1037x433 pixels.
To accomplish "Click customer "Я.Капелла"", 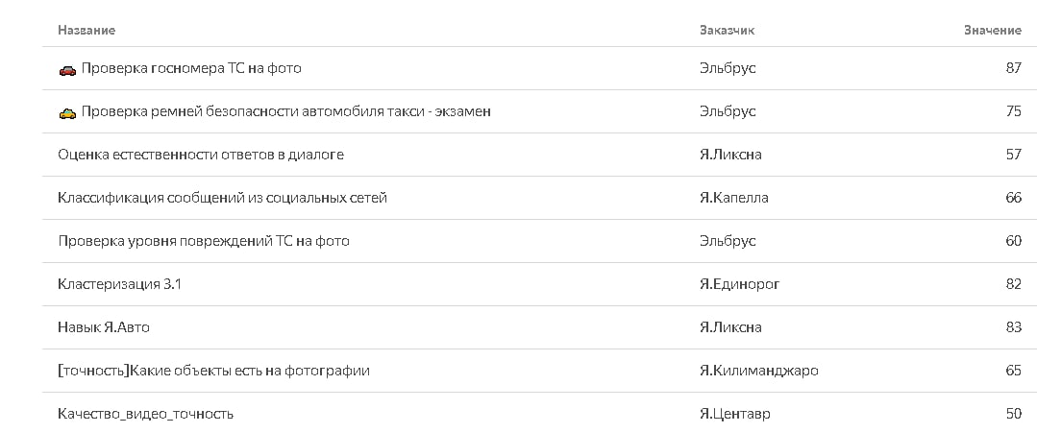I will 734,198.
